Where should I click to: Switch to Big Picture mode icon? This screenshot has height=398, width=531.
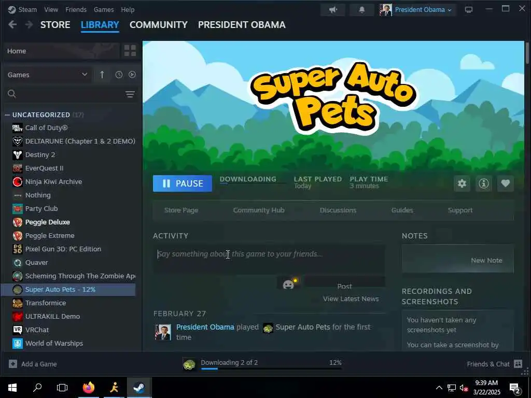pos(469,10)
